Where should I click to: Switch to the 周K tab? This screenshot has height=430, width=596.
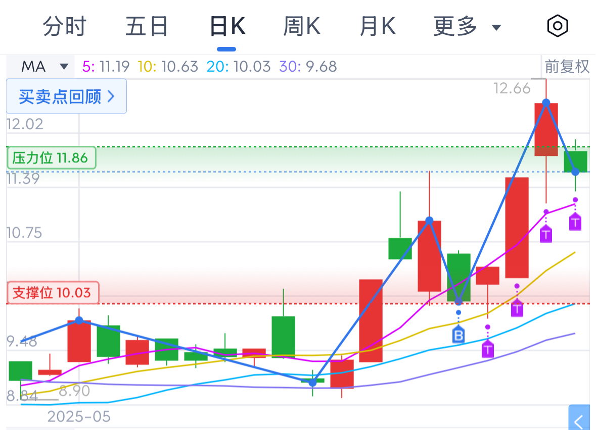point(301,26)
